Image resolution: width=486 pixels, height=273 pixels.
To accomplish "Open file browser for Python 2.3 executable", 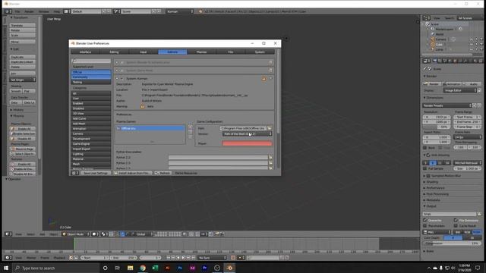I will point(270,163).
